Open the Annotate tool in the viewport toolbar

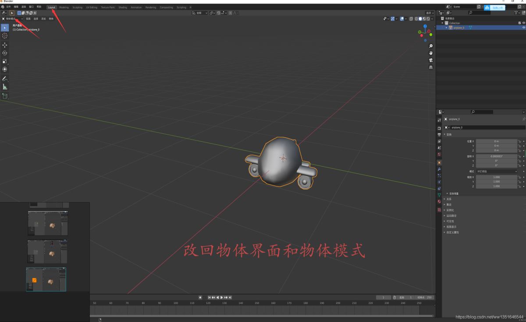pos(5,78)
